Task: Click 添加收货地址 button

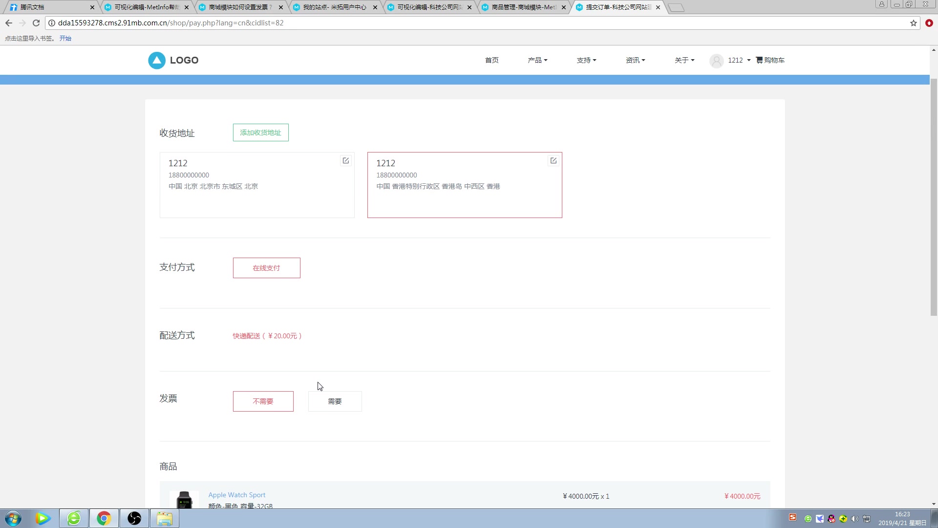Action: [x=260, y=132]
